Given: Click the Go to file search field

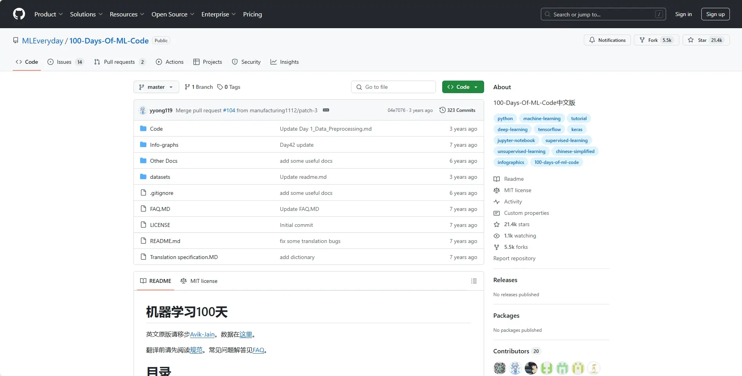Looking at the screenshot, I should pos(393,87).
